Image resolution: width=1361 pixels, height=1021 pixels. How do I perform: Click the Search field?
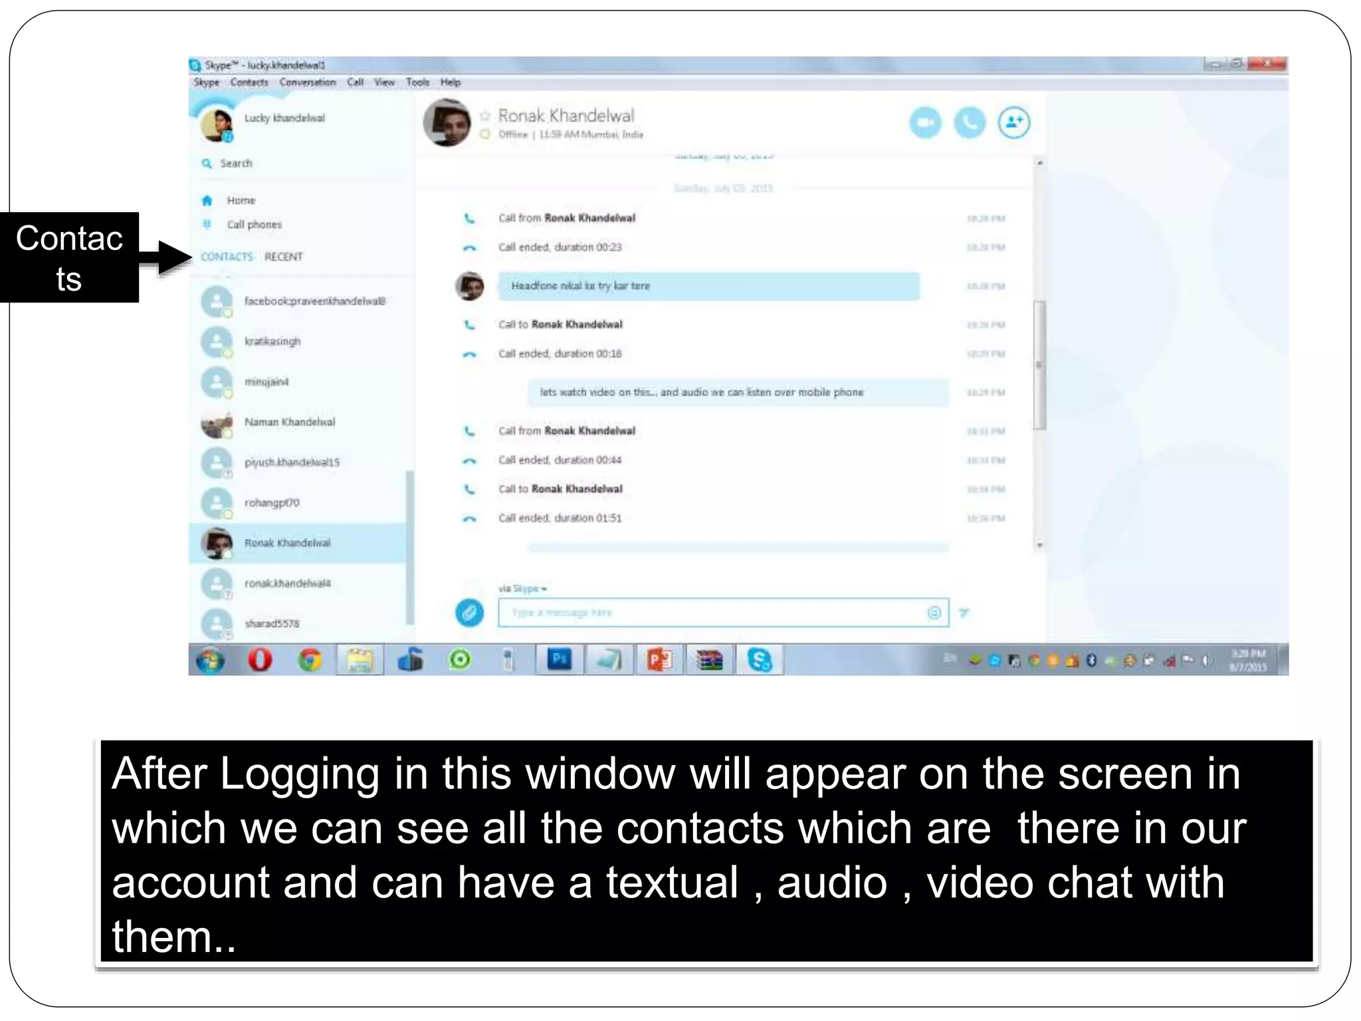click(302, 163)
